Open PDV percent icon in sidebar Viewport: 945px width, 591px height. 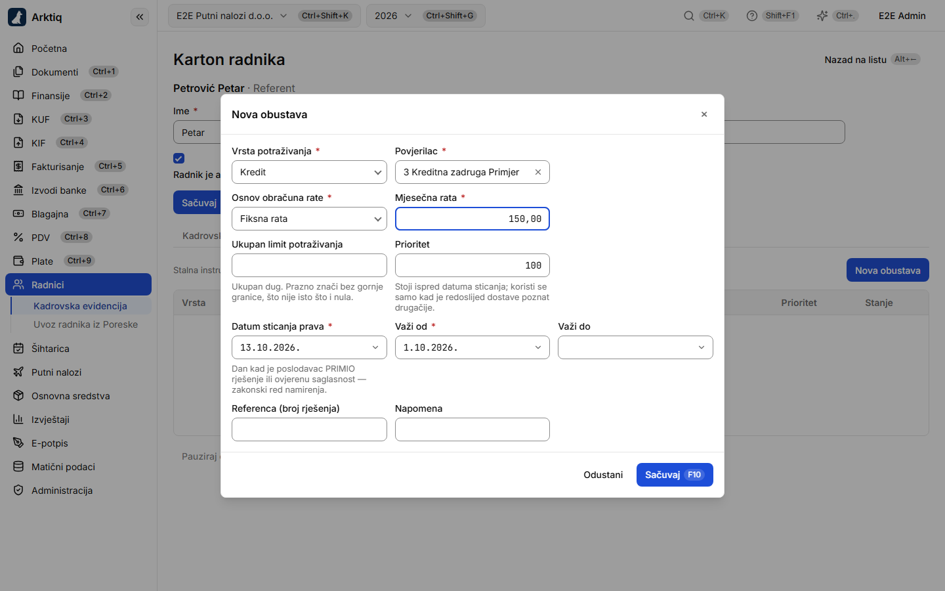[18, 237]
